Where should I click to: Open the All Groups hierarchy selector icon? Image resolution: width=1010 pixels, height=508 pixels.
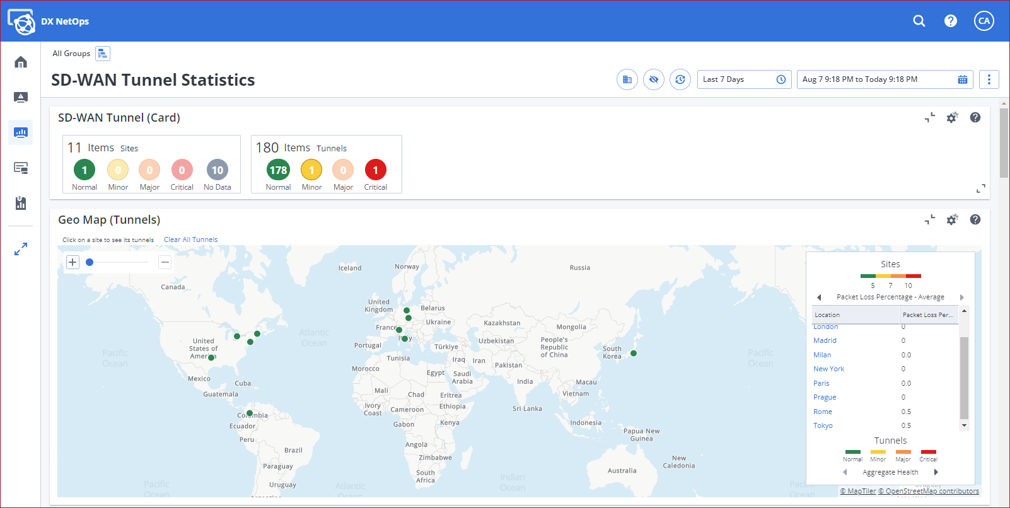pos(103,54)
